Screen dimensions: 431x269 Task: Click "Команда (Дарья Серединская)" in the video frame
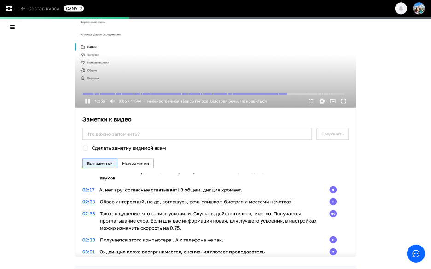100,34
